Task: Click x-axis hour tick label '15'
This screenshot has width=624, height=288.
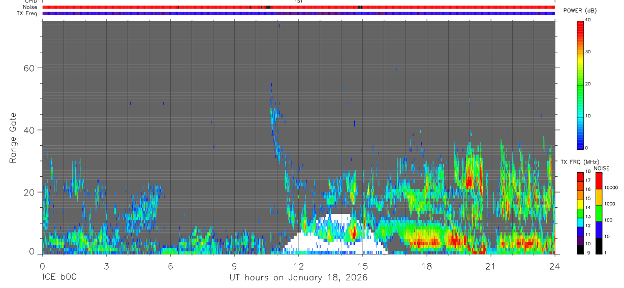Action: click(x=363, y=266)
